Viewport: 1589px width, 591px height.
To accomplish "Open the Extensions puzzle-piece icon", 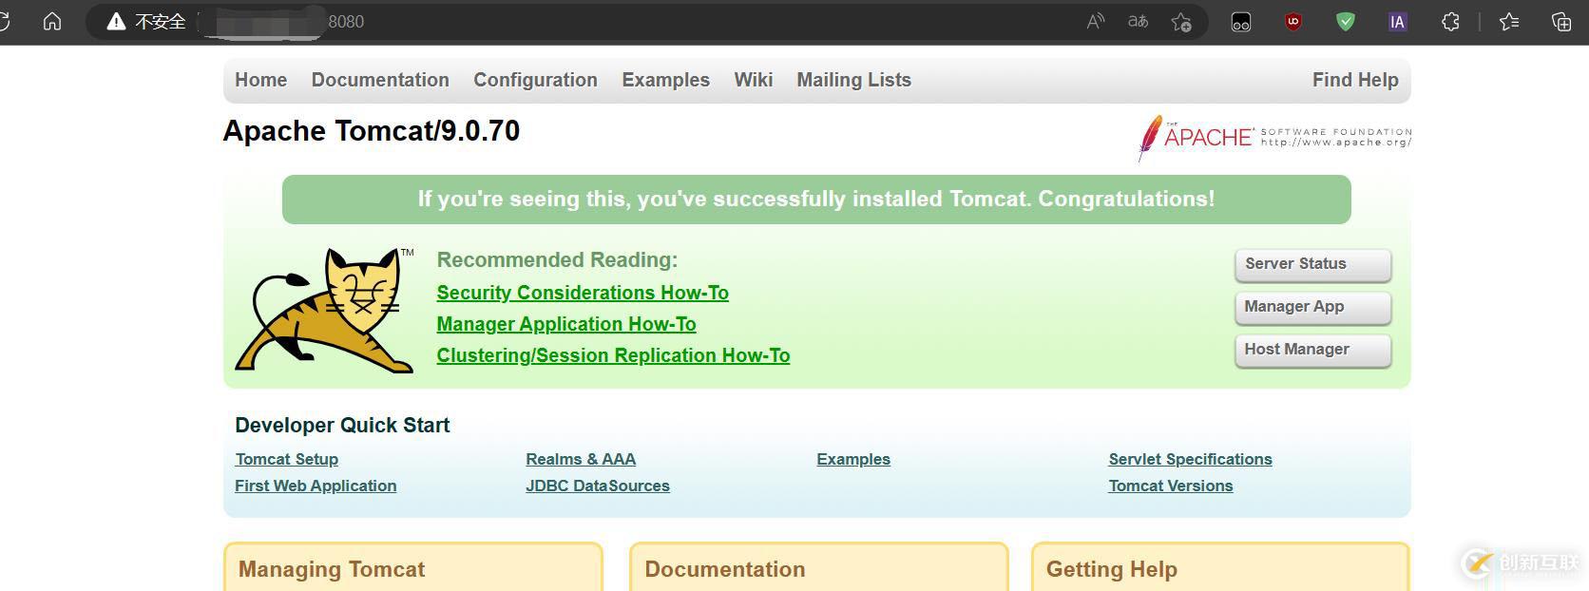I will pyautogui.click(x=1450, y=22).
